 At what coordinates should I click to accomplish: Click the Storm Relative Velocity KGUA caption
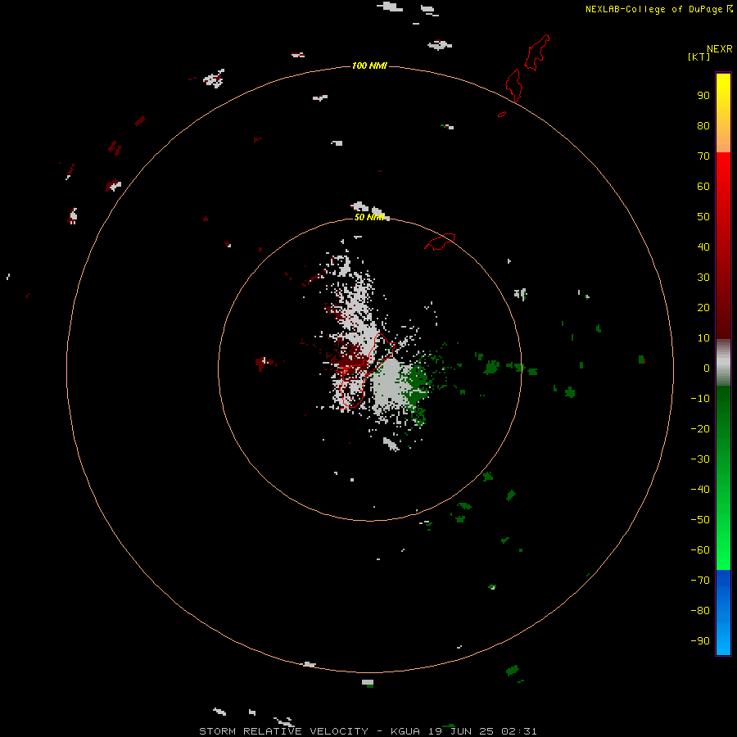click(x=368, y=731)
